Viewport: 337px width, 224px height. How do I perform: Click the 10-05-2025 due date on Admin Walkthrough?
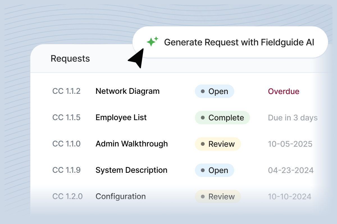[290, 144]
